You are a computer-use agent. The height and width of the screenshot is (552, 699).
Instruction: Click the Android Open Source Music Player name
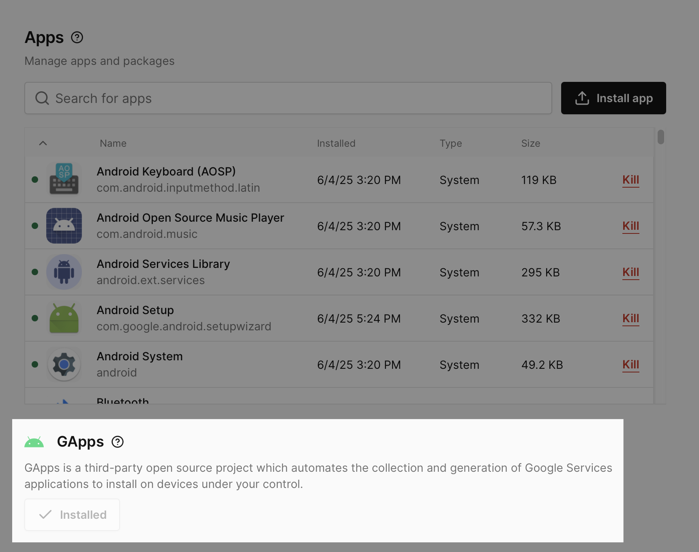191,218
